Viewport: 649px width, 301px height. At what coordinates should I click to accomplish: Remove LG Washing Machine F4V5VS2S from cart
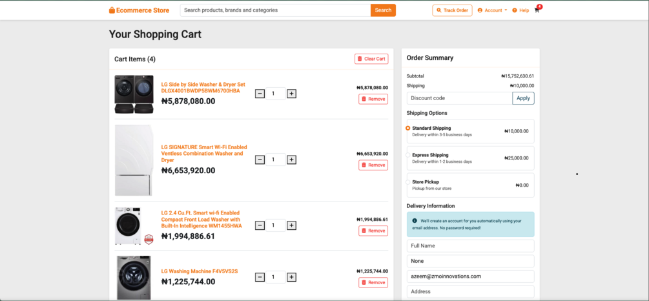373,282
